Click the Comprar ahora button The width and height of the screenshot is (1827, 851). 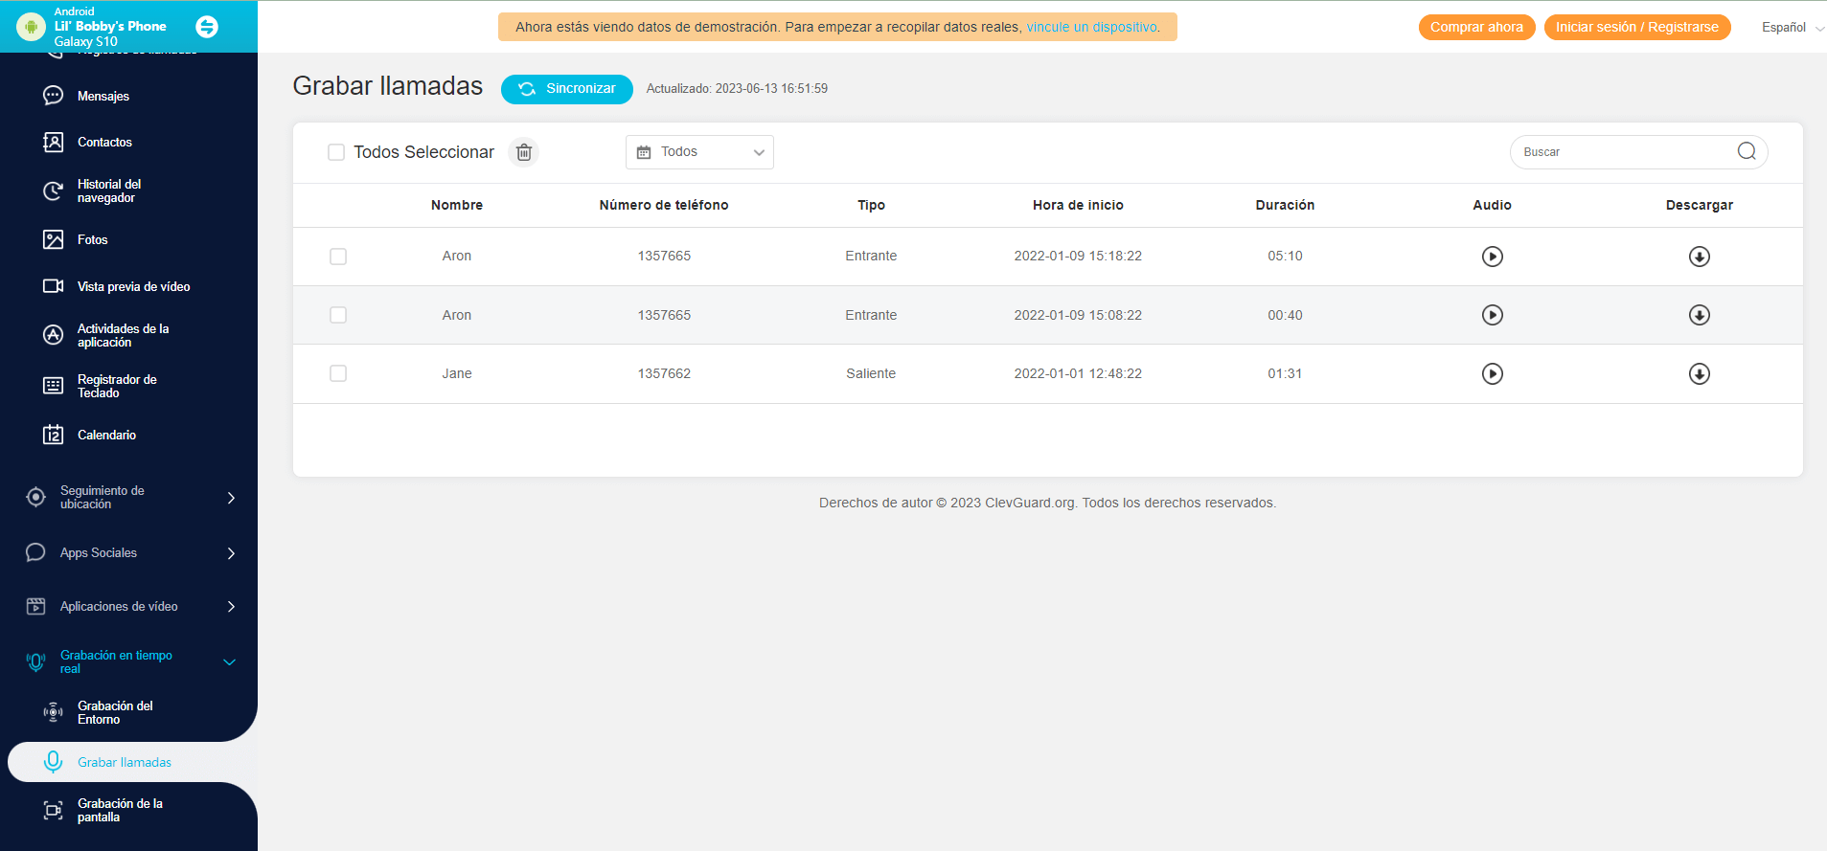(x=1476, y=27)
